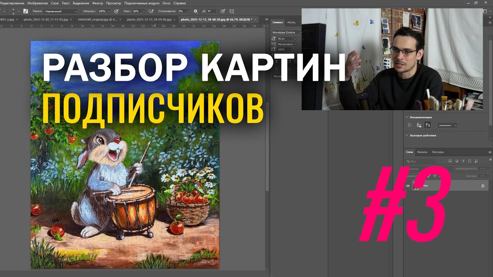Click the vertical scale 100% field
Image resolution: width=493 pixels, height=277 pixels.
[x=284, y=50]
